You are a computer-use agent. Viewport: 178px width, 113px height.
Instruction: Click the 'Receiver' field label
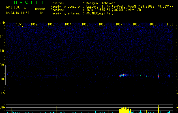(x=57, y=10)
